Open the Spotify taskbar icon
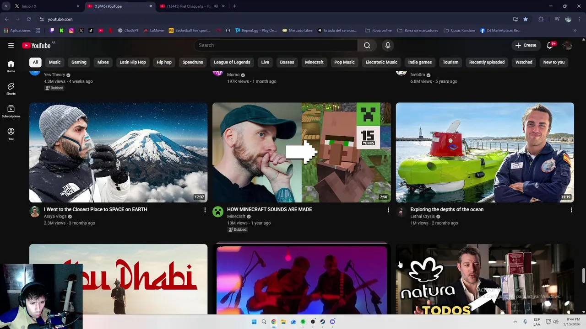586x329 pixels. coord(303,322)
